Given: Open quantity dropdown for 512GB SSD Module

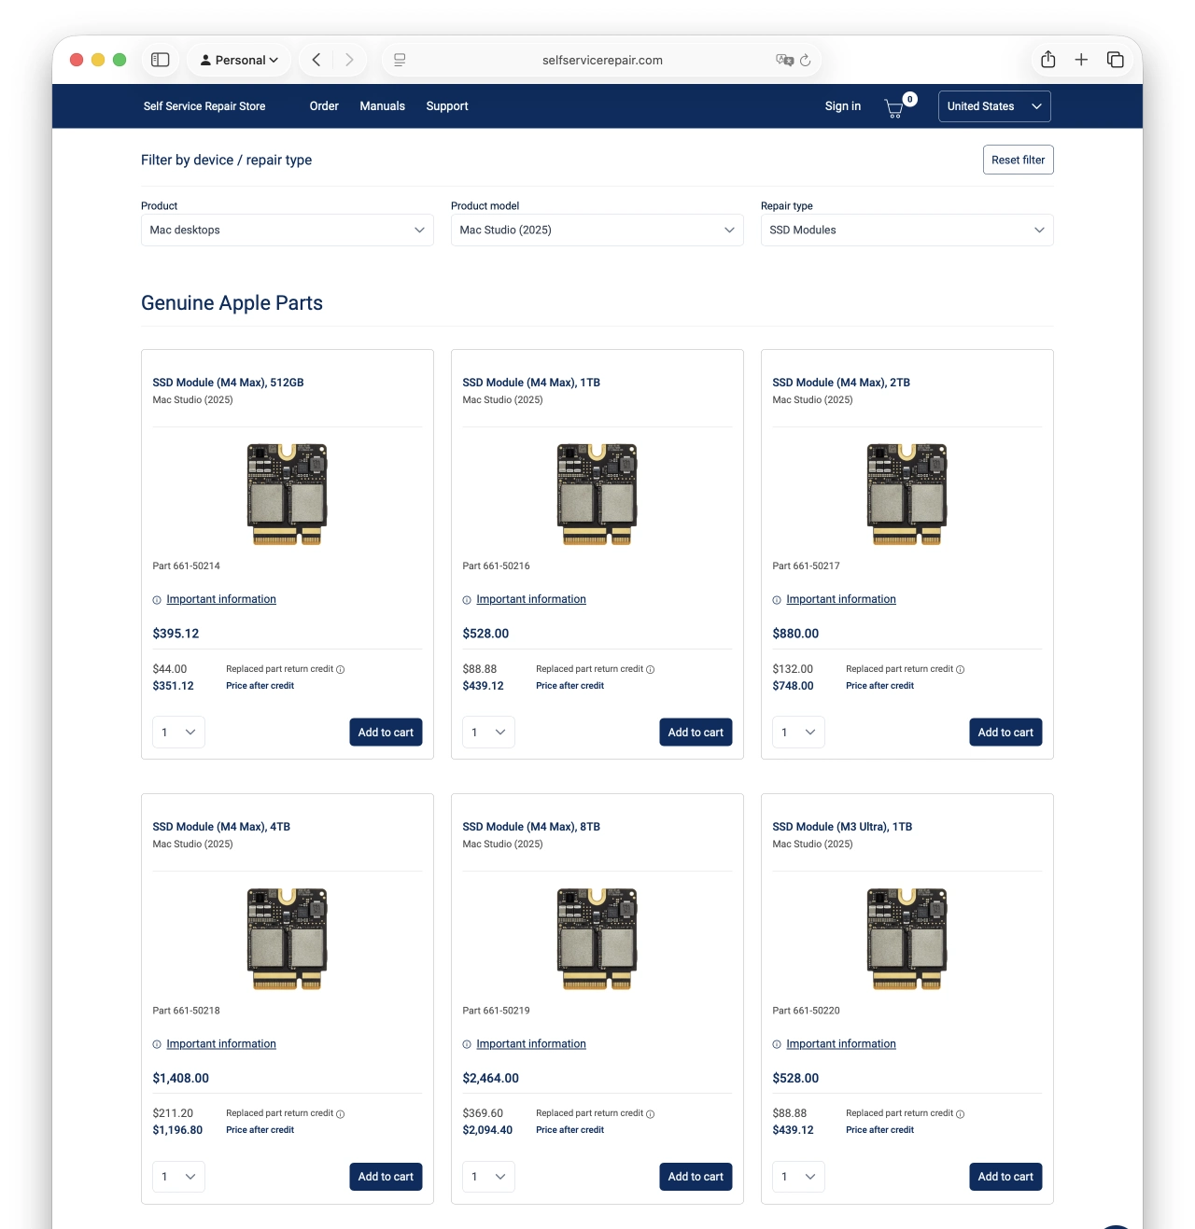Looking at the screenshot, I should [x=179, y=733].
